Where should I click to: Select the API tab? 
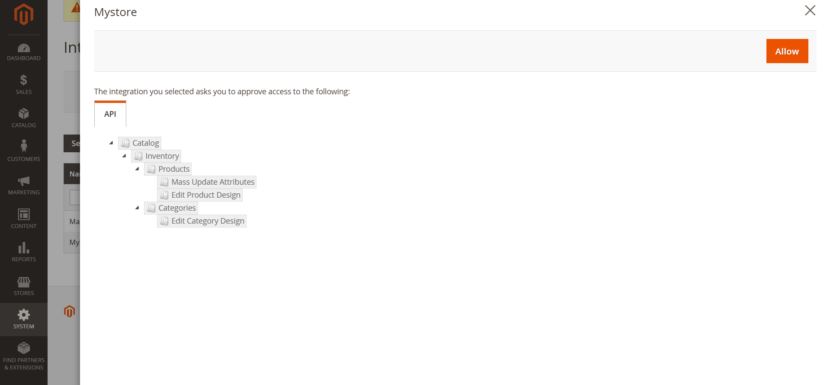[x=110, y=114]
